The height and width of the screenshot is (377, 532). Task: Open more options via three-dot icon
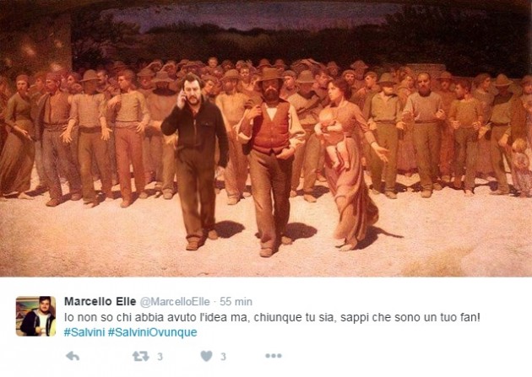click(x=274, y=356)
